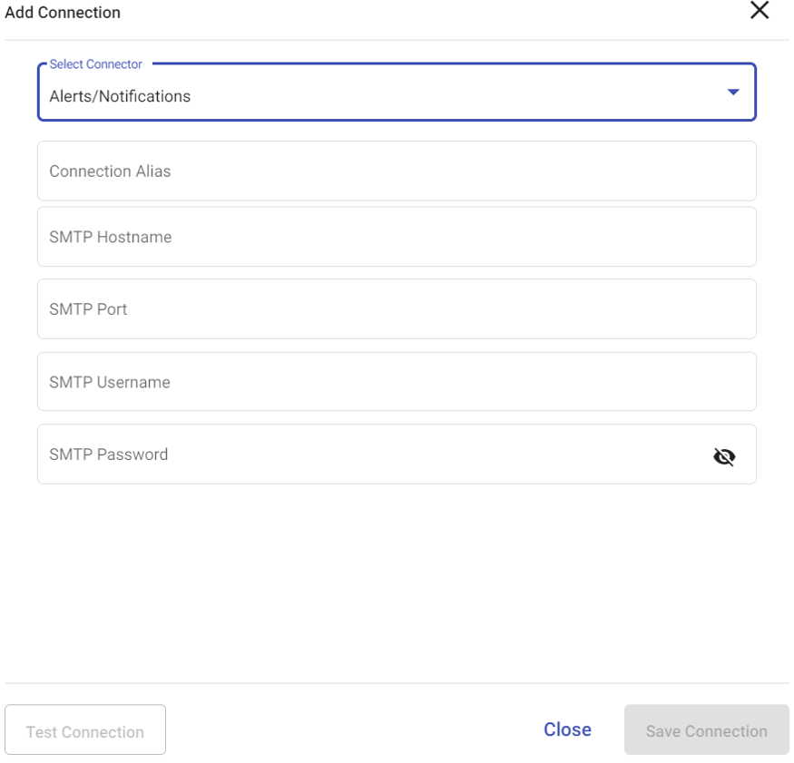Click the Alerts/Notifications selected value text

click(120, 96)
